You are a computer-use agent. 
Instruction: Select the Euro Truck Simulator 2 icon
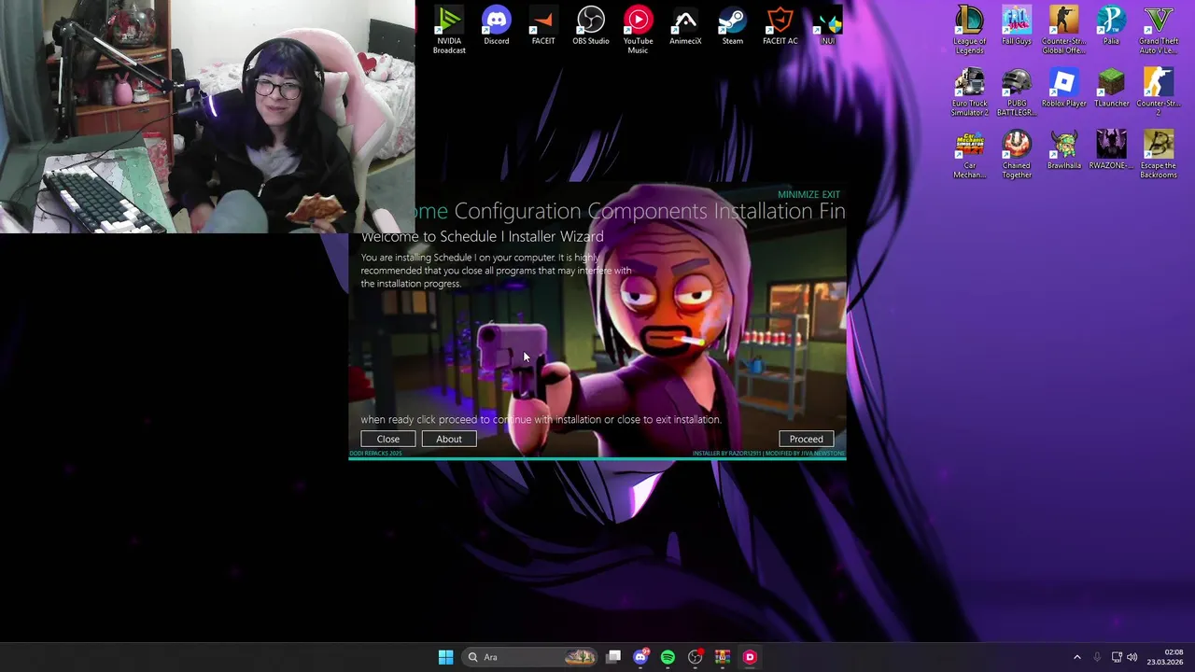(x=969, y=92)
